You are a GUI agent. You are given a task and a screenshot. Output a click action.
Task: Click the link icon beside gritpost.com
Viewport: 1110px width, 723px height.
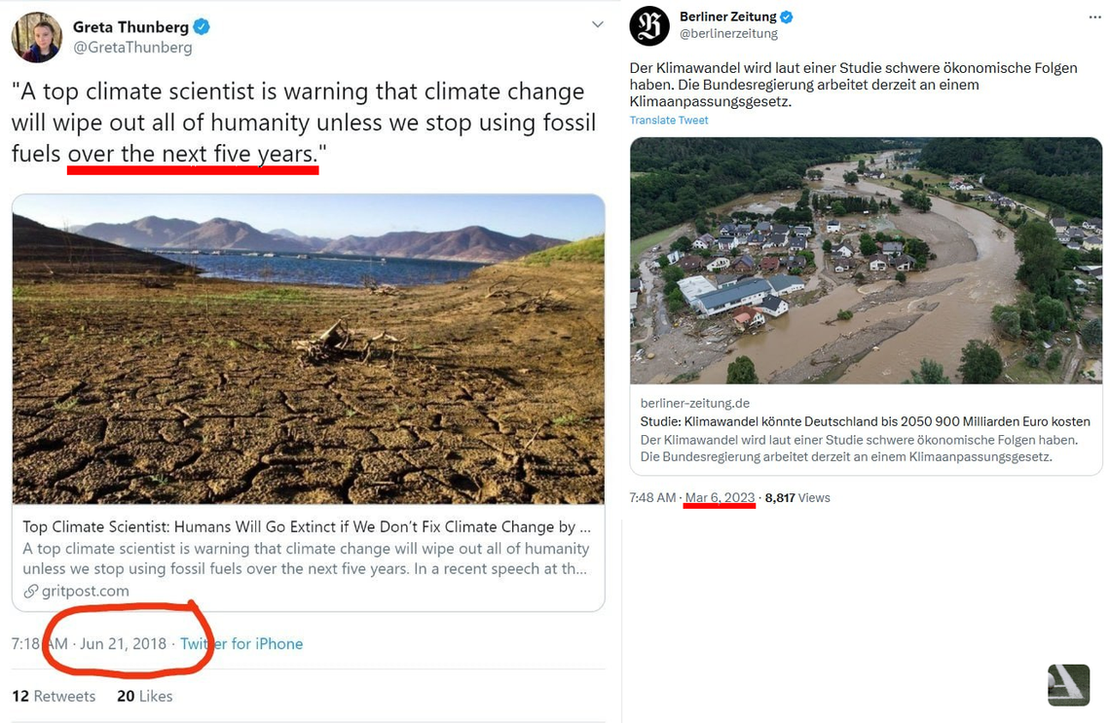pos(31,591)
